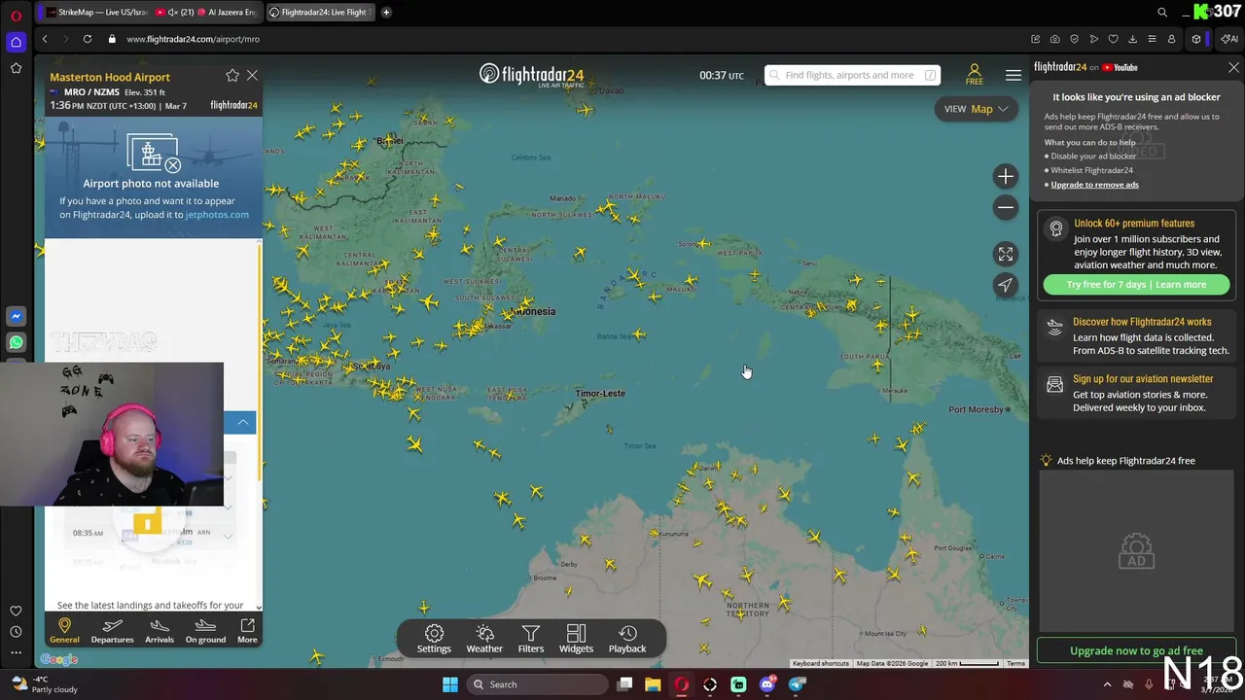
Task: Close the right ad blocker sidebar
Action: point(1233,67)
